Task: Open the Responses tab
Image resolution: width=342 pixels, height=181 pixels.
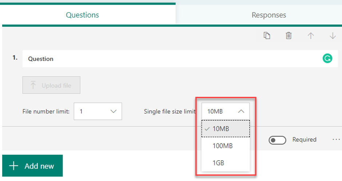Action: [269, 15]
